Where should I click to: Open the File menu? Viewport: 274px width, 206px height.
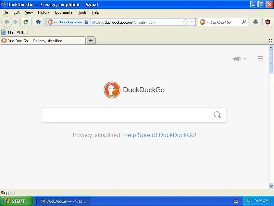click(x=5, y=12)
